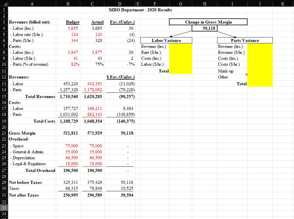Click the Change in Gross Margin box
The image size is (294, 219).
[208, 22]
